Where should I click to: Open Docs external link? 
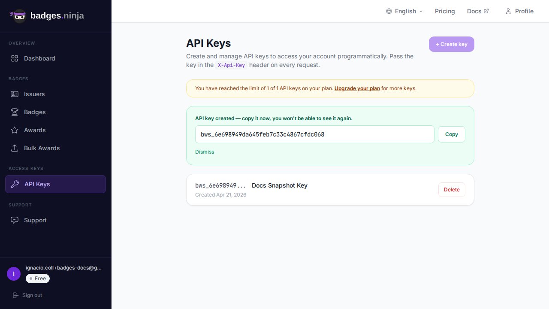pos(478,11)
